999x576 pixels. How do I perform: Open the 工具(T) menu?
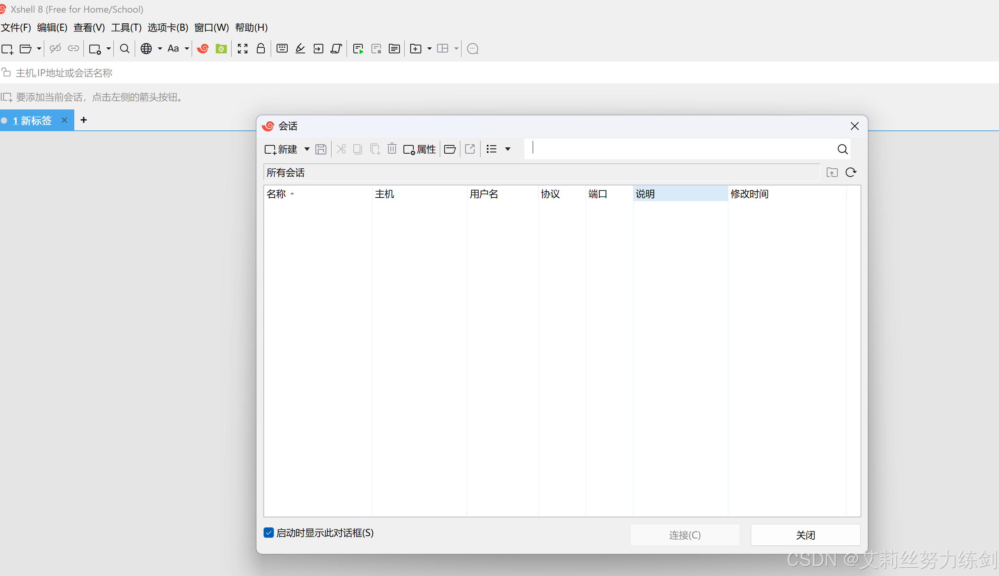click(126, 27)
